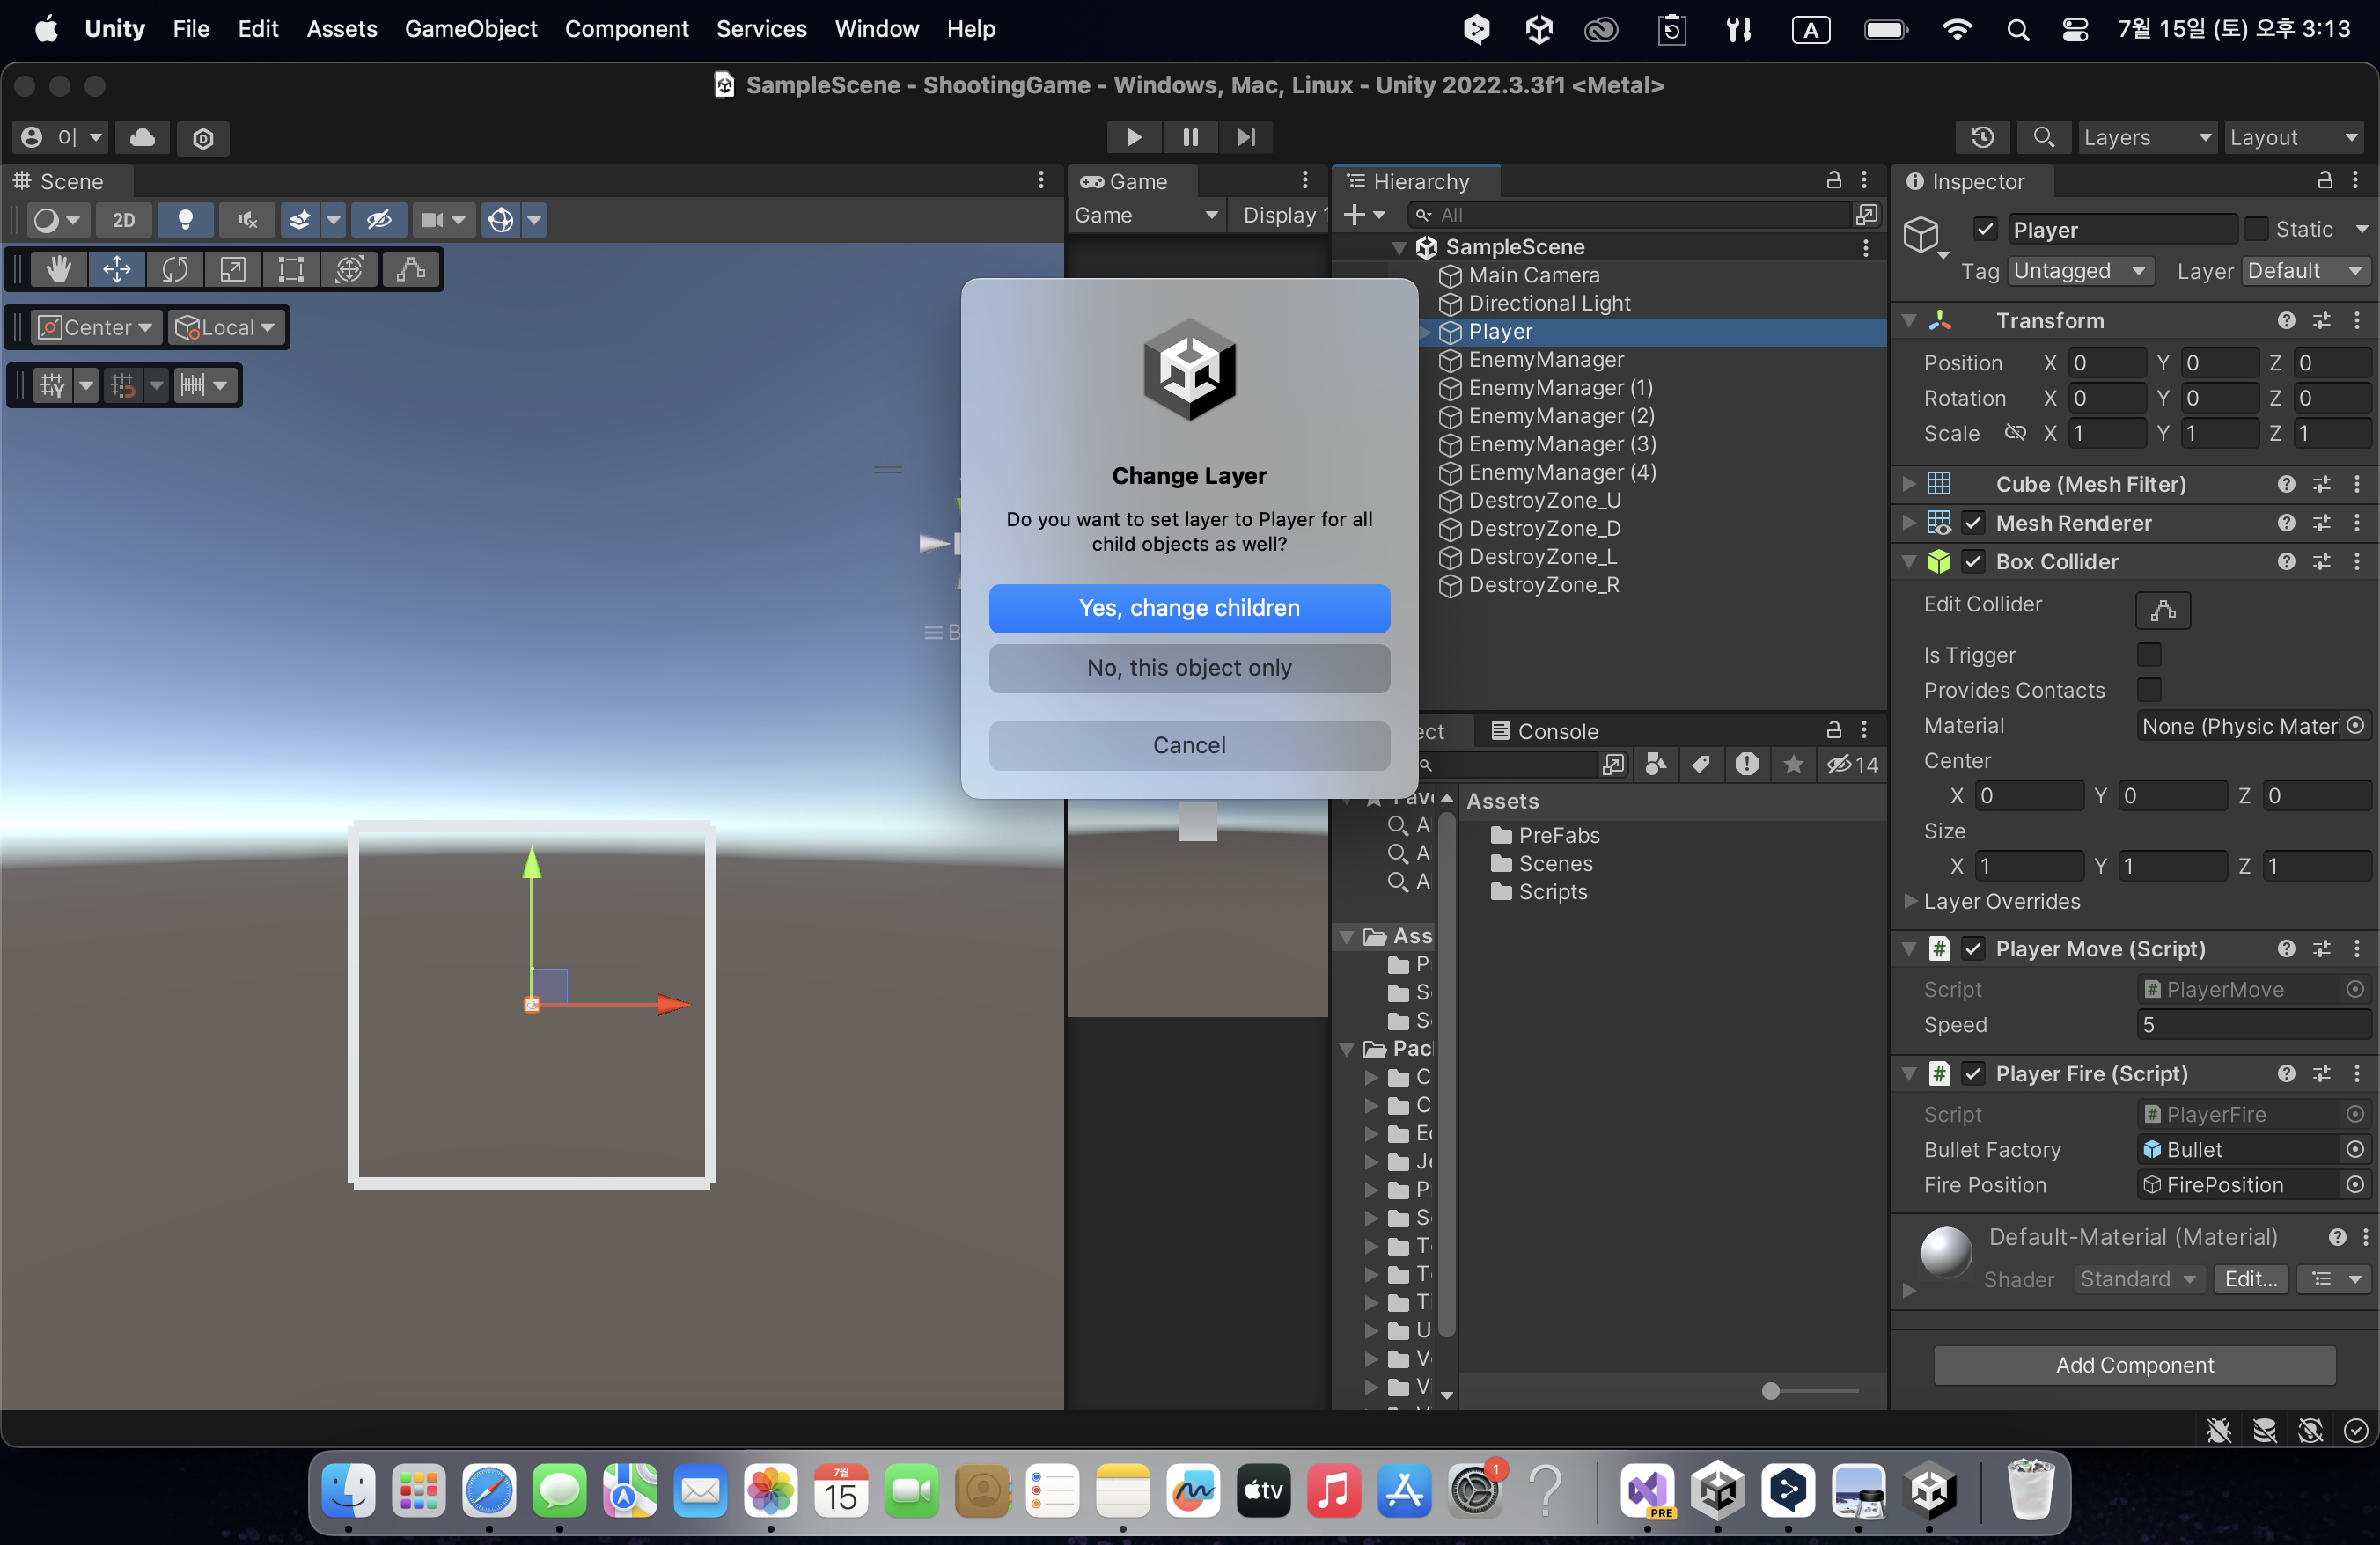Select the Rotate tool
Screen dimensions: 2380x1545
click(175, 270)
